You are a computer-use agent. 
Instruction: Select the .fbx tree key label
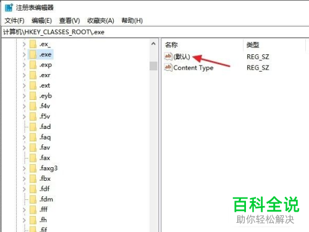click(45, 178)
